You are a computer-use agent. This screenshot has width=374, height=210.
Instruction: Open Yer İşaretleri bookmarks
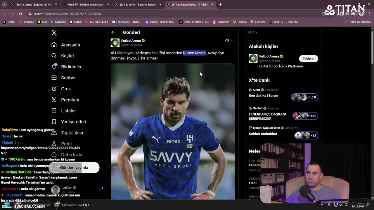click(x=69, y=122)
